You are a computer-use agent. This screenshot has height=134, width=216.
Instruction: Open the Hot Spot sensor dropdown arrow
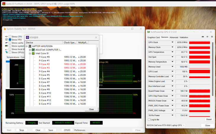tap(172, 57)
